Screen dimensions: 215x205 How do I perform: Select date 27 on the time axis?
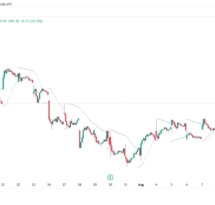[64, 185]
